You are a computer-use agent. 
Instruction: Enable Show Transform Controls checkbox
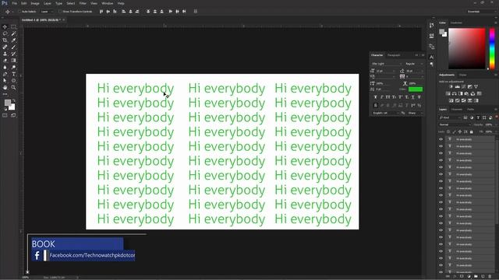tap(60, 12)
